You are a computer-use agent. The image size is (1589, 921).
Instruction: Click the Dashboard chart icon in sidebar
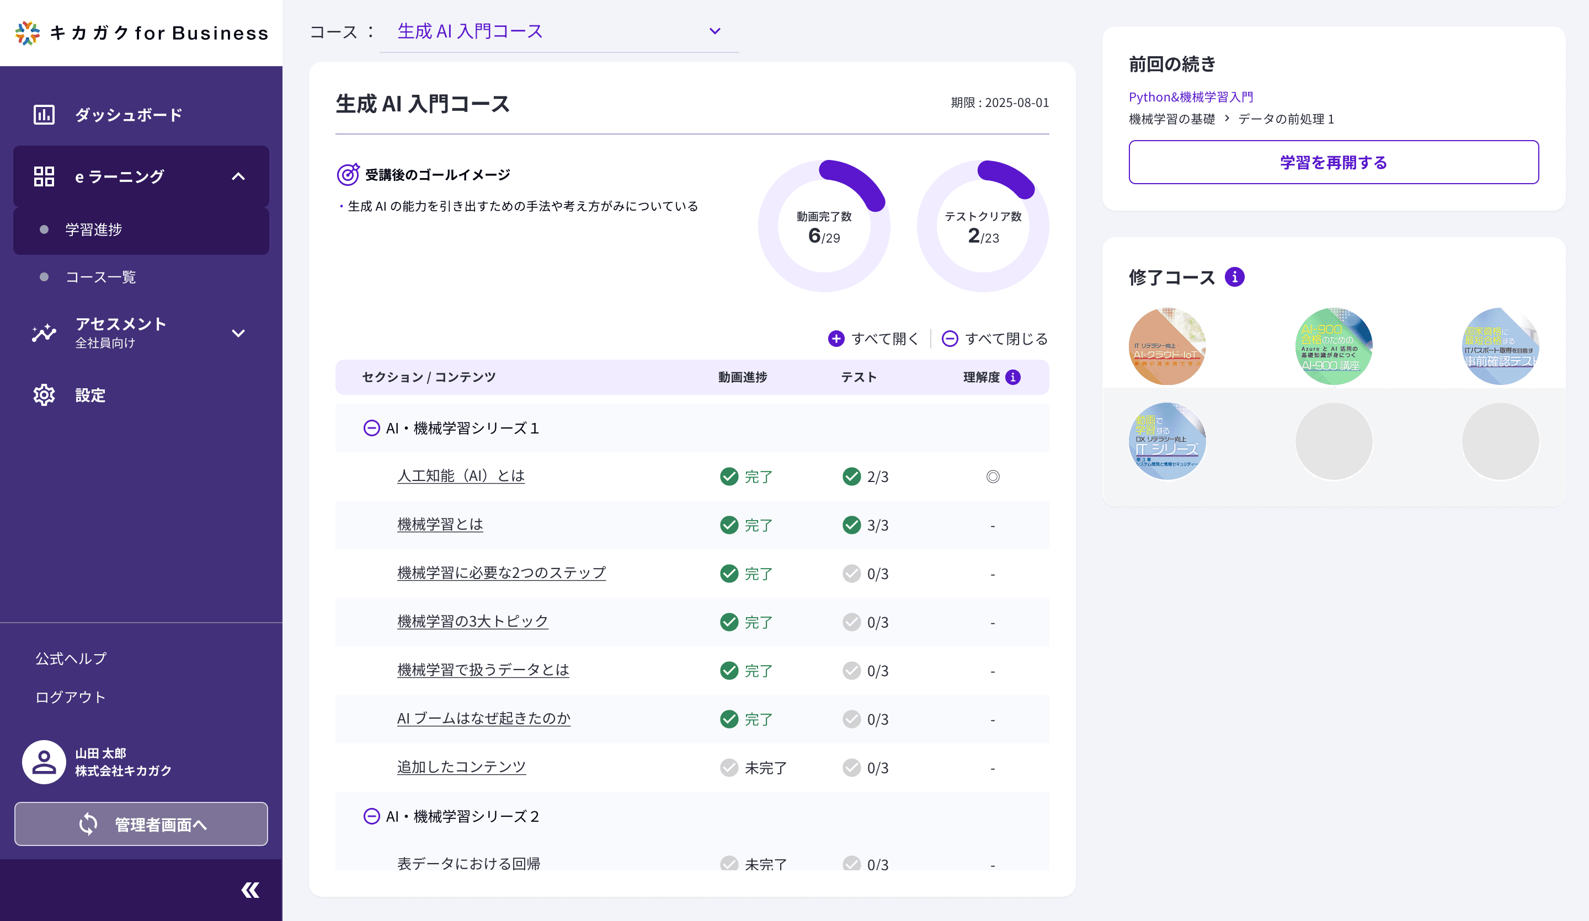point(44,115)
